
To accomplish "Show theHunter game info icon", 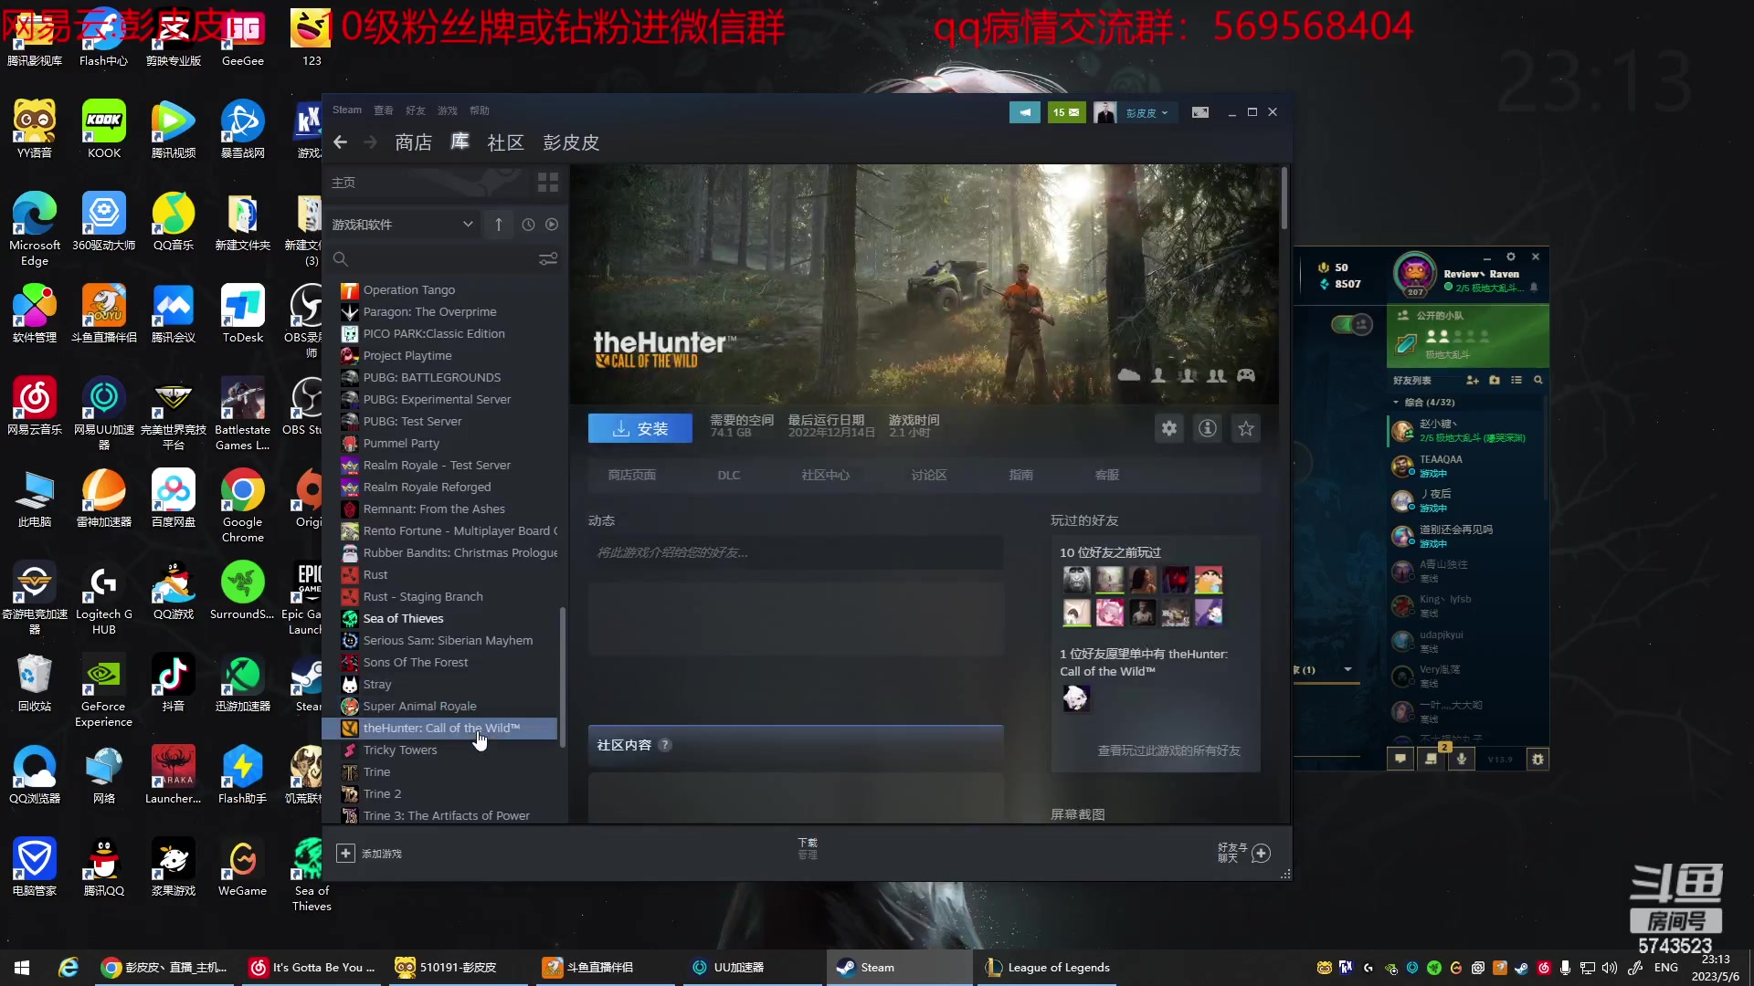I will (x=1208, y=428).
